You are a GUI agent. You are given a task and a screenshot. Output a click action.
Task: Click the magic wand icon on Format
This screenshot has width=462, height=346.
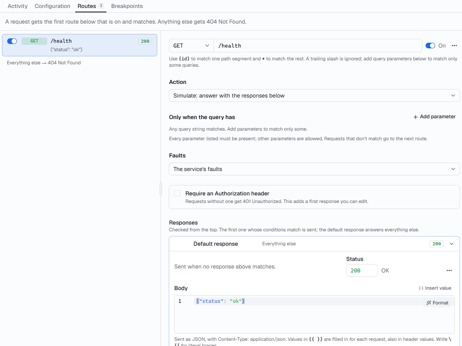(x=429, y=303)
